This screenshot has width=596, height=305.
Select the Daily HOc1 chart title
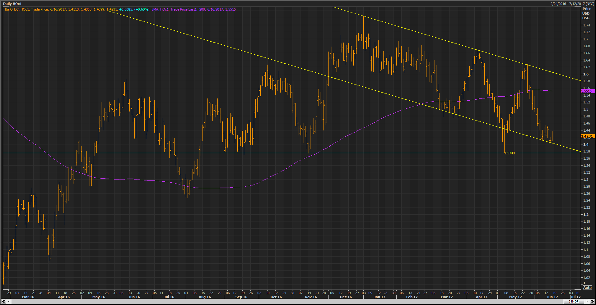click(x=12, y=4)
